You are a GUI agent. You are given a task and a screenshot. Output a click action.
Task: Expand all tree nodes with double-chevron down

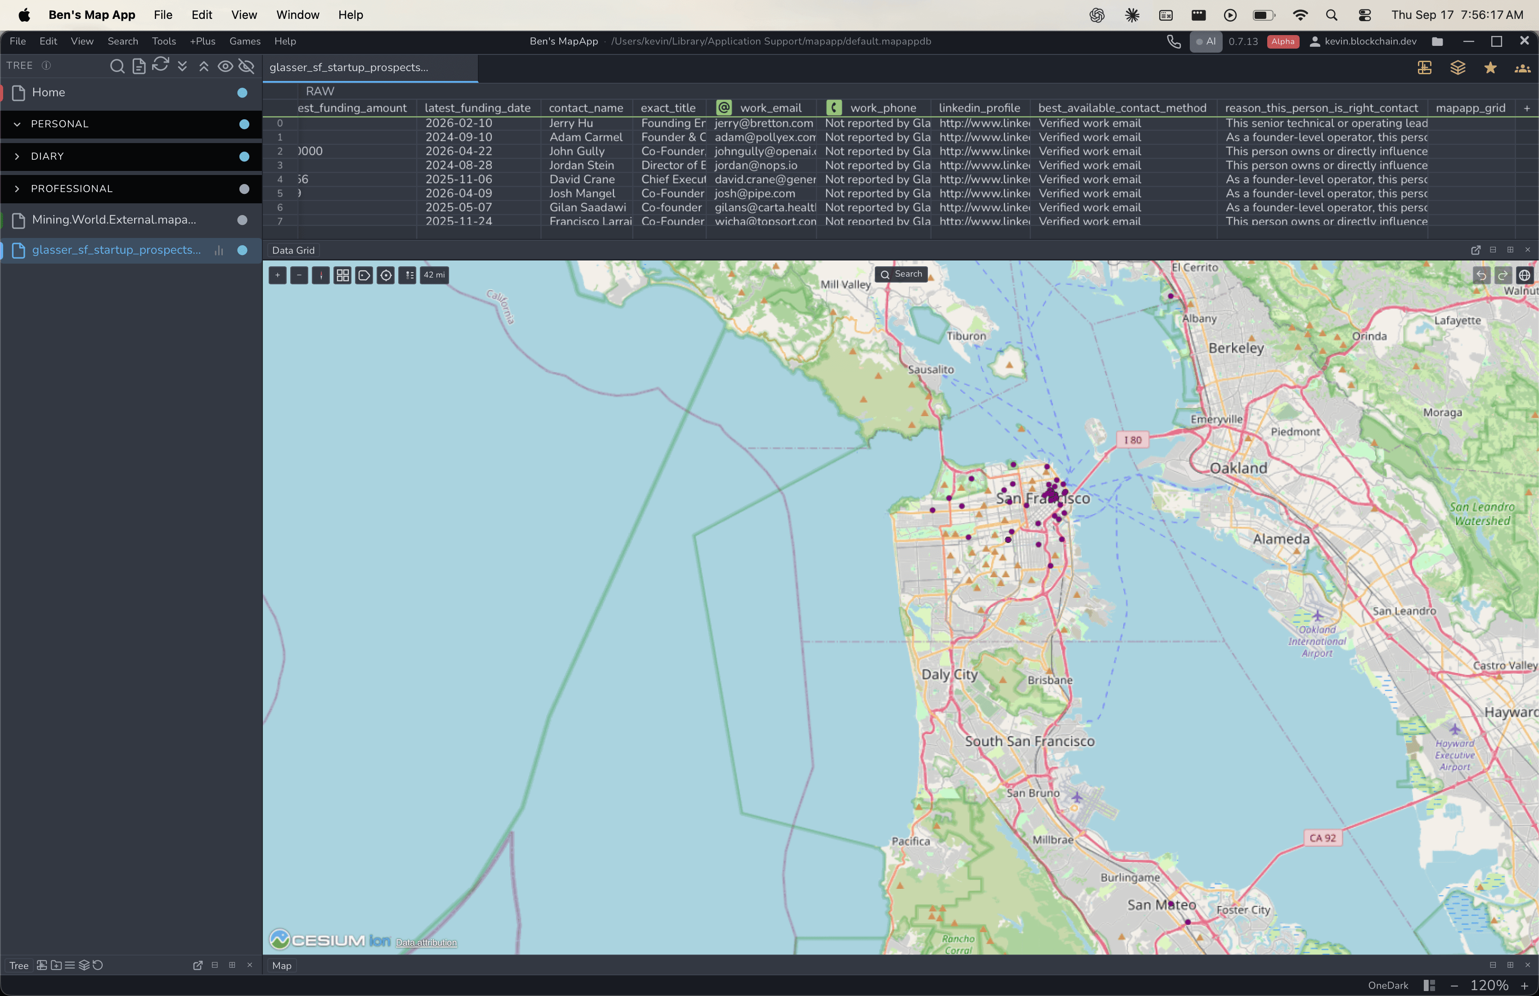coord(182,66)
